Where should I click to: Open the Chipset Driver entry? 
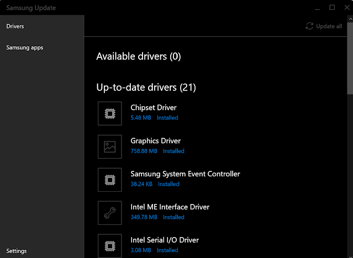(x=154, y=108)
